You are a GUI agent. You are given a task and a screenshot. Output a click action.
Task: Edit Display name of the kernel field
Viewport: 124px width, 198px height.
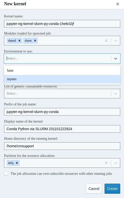tap(62, 129)
